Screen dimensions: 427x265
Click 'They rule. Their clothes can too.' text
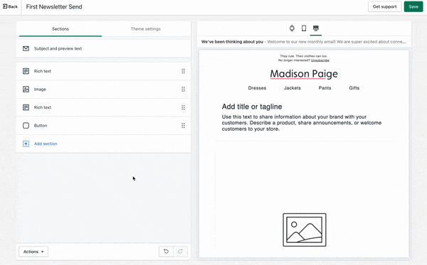click(304, 56)
